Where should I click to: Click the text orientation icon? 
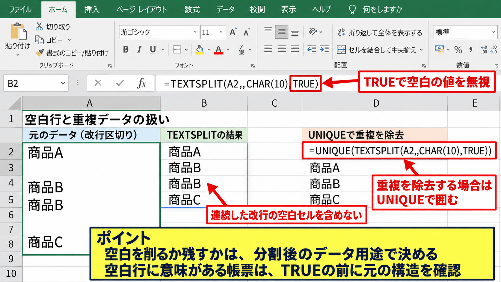(313, 31)
